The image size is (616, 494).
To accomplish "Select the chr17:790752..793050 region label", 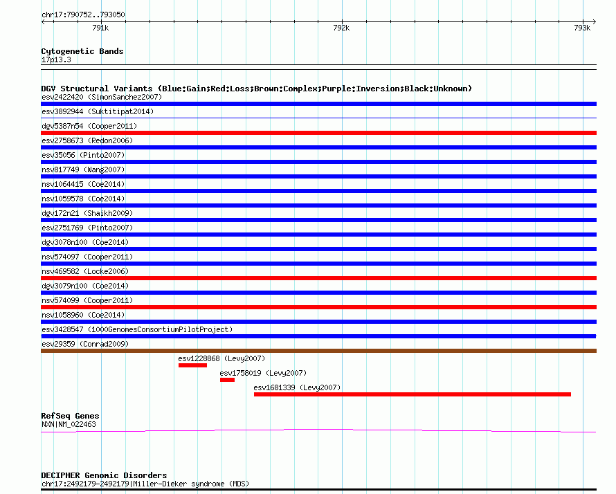I will click(83, 15).
